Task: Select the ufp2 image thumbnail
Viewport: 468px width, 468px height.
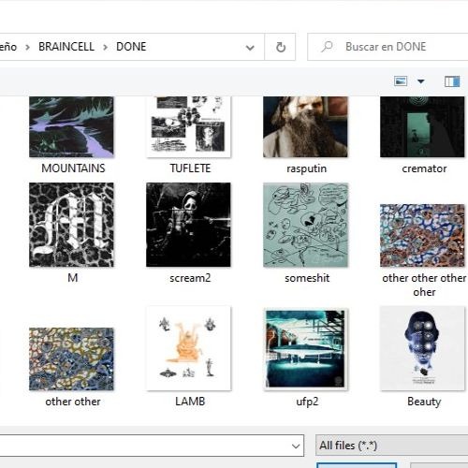Action: coord(305,349)
